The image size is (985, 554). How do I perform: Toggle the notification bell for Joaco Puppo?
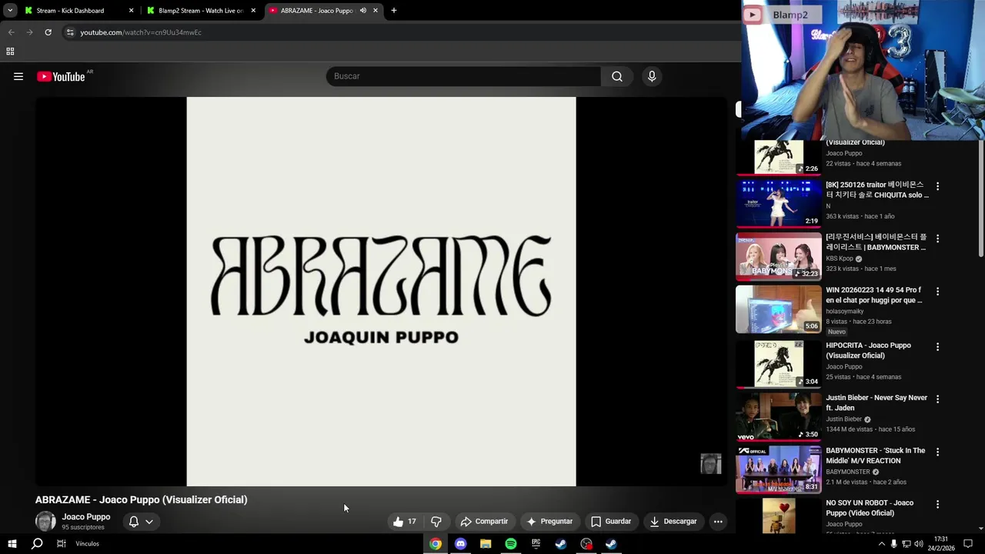tap(134, 521)
